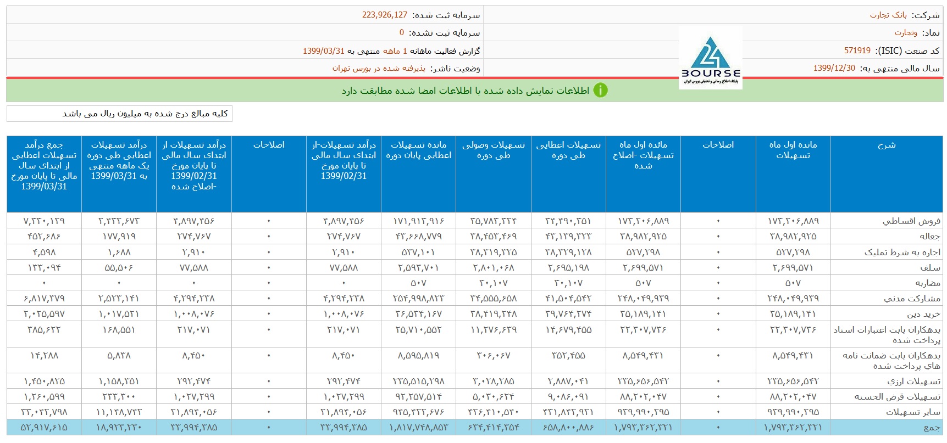
Task: Click the total row label 'جمع'
Action: click(x=932, y=427)
